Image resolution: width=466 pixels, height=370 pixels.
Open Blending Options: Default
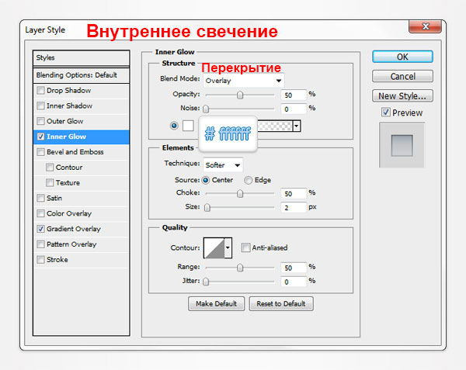pos(81,75)
